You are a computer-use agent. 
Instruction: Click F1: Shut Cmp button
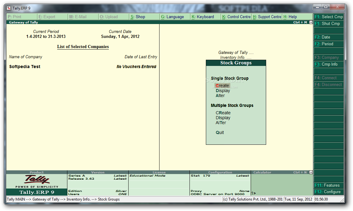coord(329,23)
